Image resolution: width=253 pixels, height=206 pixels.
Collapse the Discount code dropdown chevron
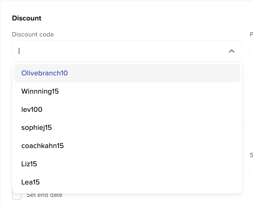[x=231, y=51]
